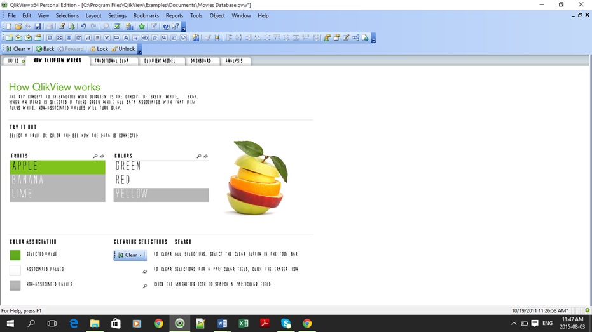Image resolution: width=592 pixels, height=332 pixels.
Task: Expand the toolbar Clear dropdown arrow
Action: (29, 49)
